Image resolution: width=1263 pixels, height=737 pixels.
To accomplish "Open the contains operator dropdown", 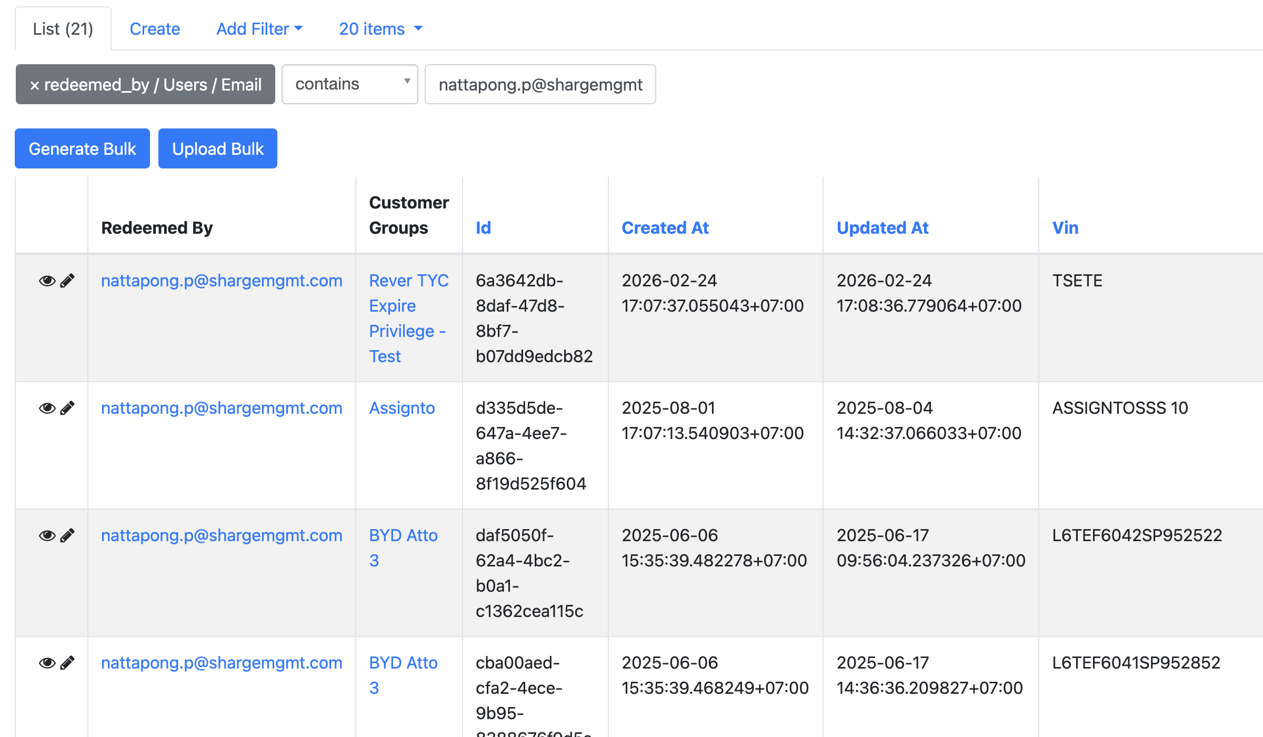I will click(x=349, y=84).
